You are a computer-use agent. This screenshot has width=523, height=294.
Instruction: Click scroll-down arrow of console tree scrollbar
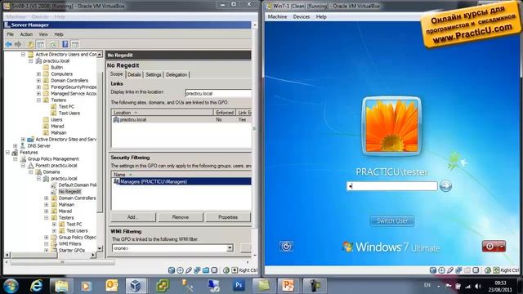tap(100, 248)
